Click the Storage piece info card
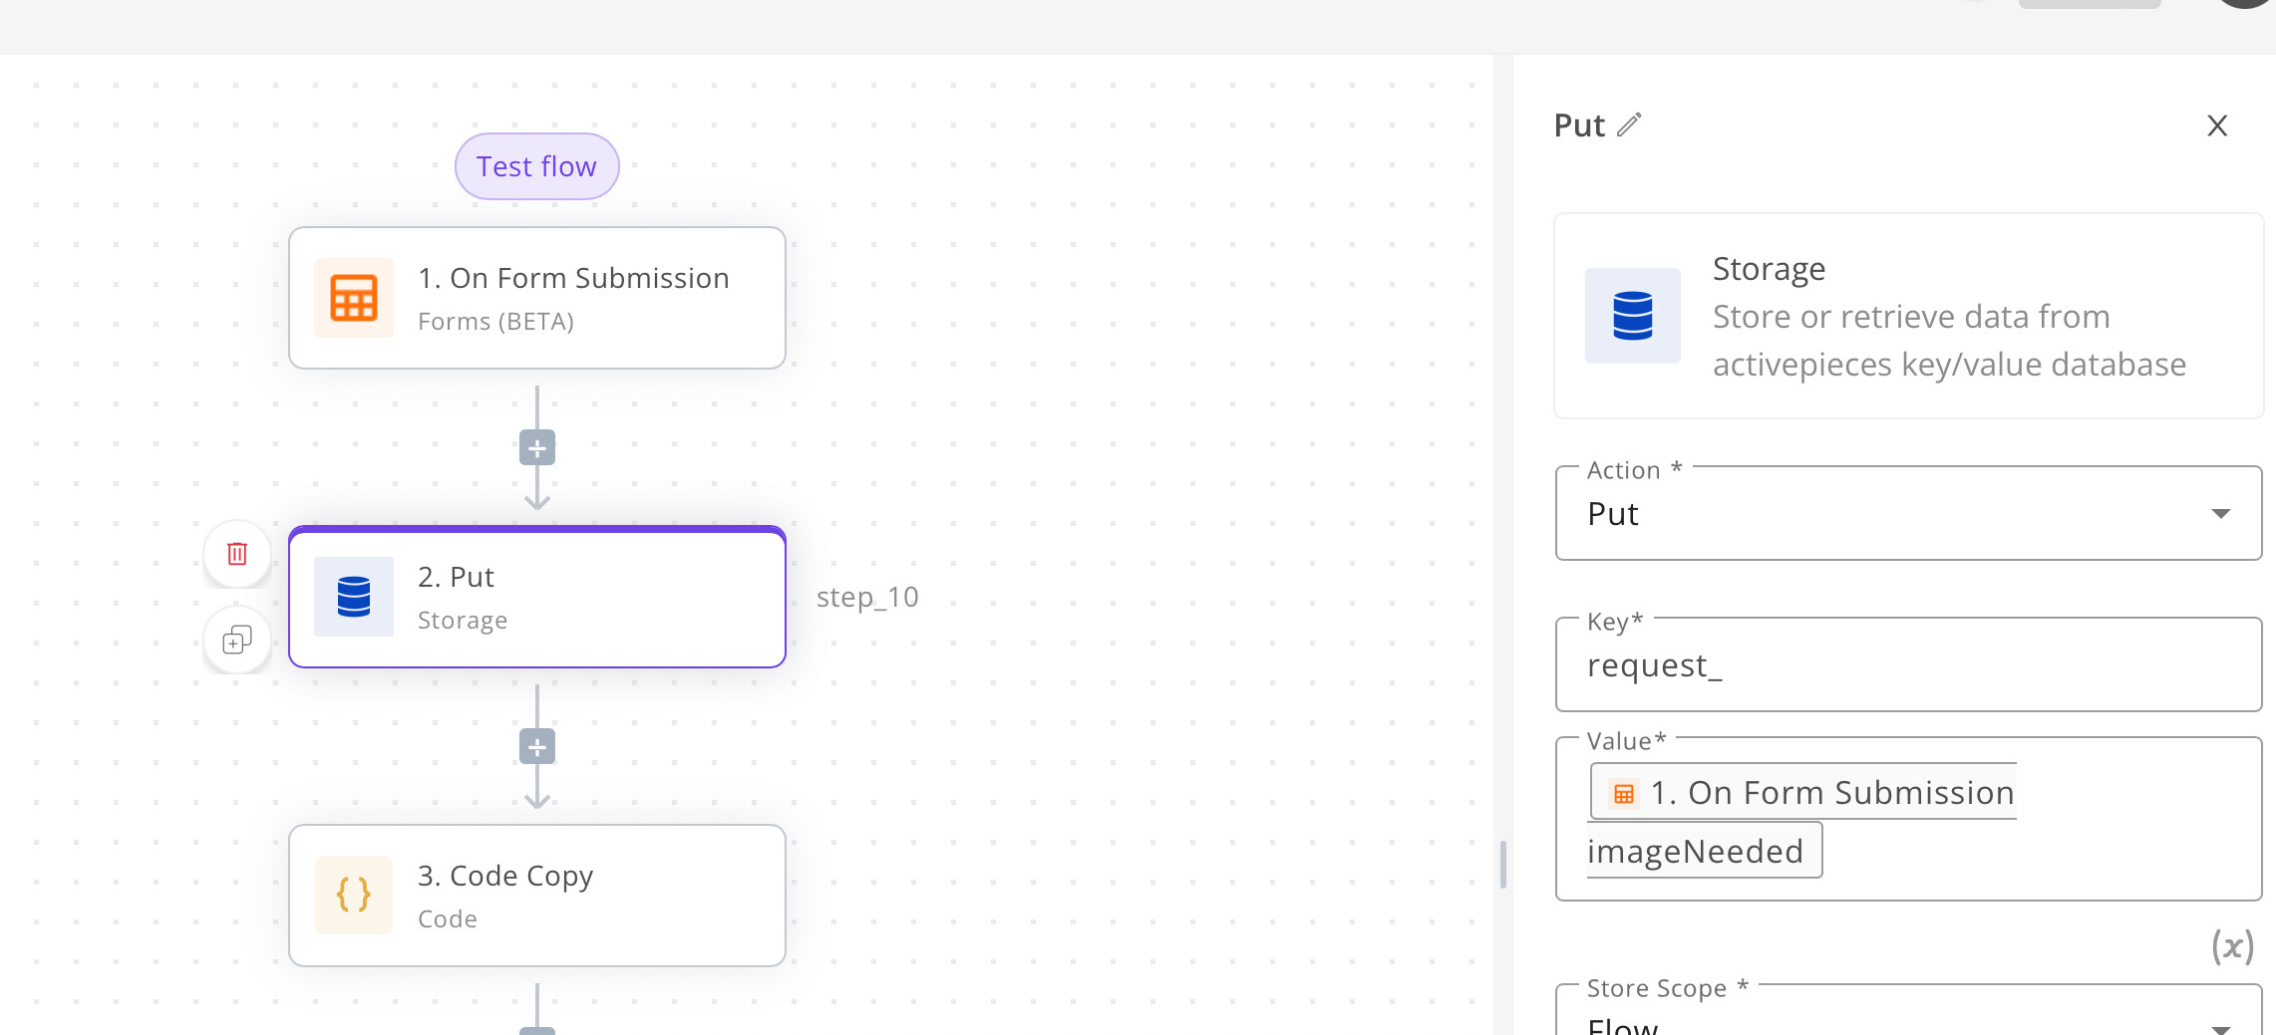2276x1035 pixels. (1907, 316)
